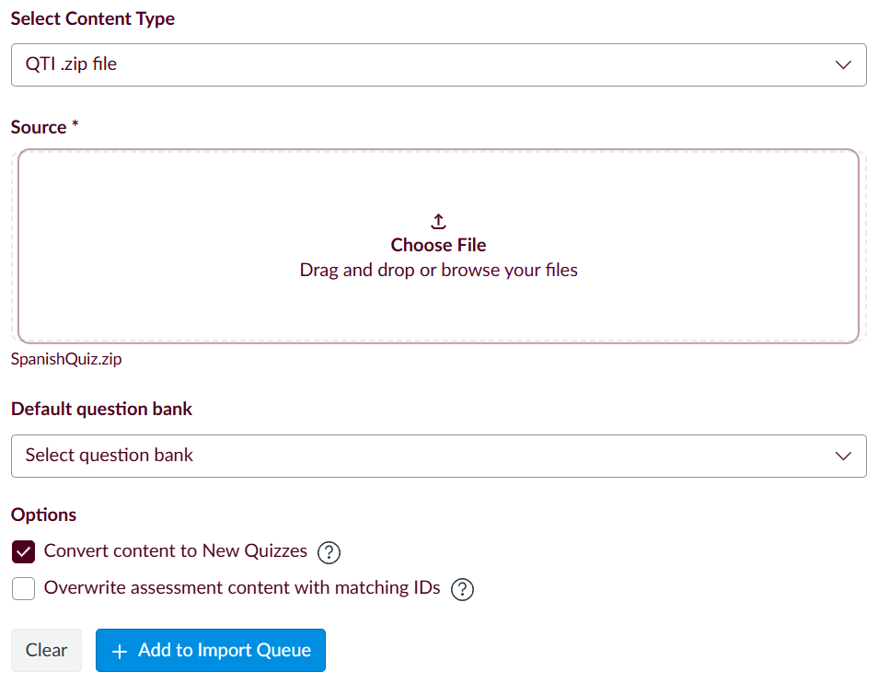This screenshot has width=889, height=683.
Task: Click the Add to Import Queue button
Action: pos(211,651)
